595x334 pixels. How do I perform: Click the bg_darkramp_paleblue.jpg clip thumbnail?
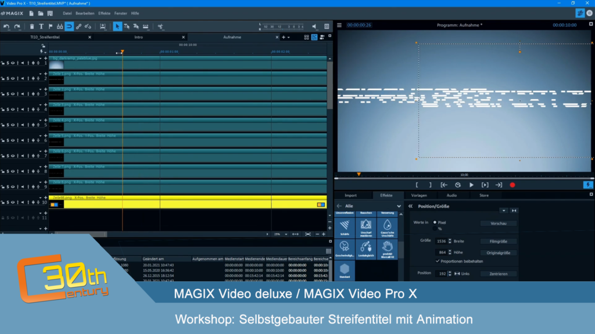56,65
